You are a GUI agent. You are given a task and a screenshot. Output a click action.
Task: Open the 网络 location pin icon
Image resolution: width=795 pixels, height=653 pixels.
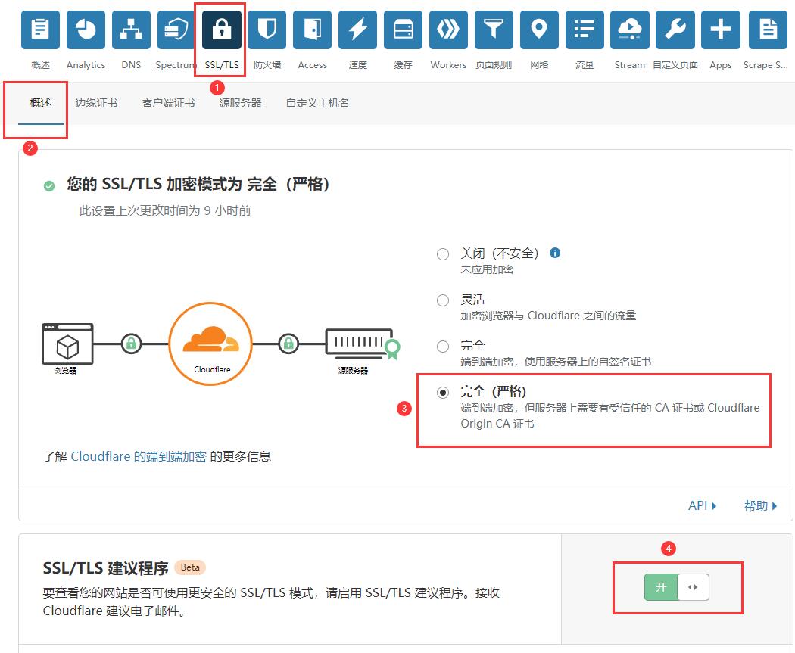pos(539,30)
